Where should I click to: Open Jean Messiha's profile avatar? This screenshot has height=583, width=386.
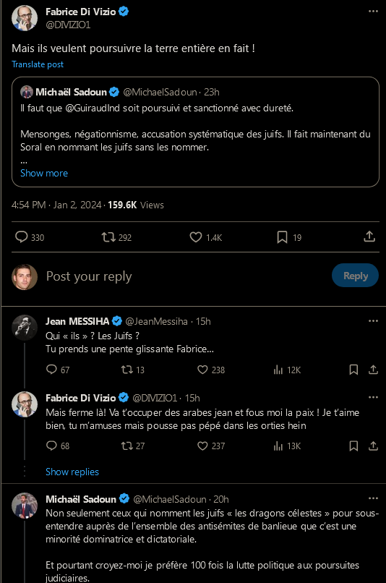(x=25, y=328)
